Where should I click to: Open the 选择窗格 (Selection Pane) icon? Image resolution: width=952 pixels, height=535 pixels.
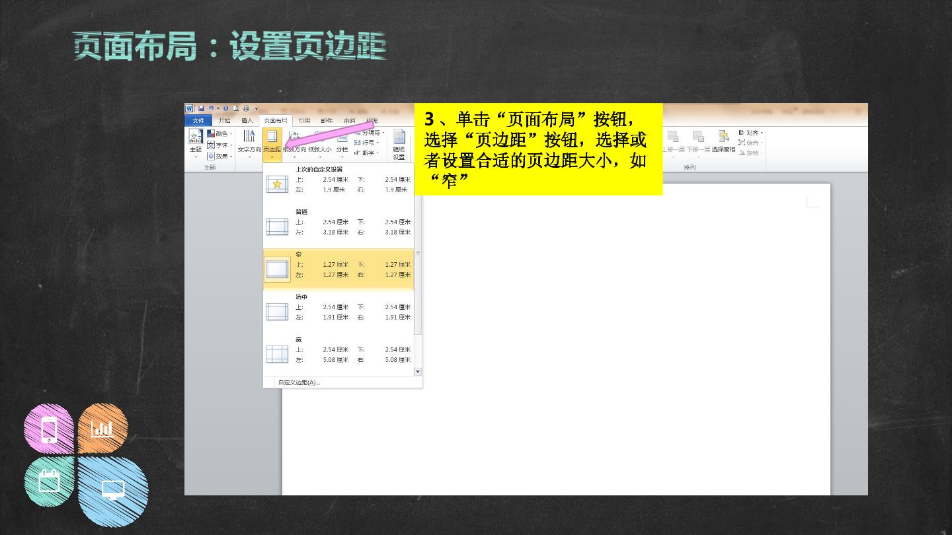(724, 136)
